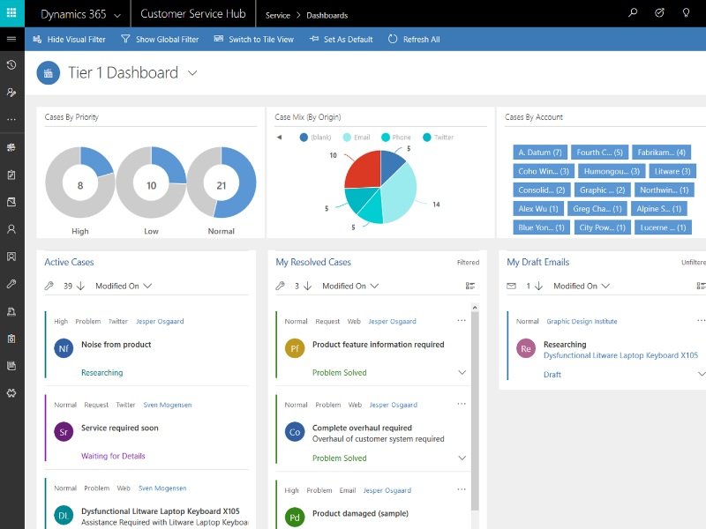The height and width of the screenshot is (529, 706).
Task: Select red slice of Case Mix pie
Action: 365,170
